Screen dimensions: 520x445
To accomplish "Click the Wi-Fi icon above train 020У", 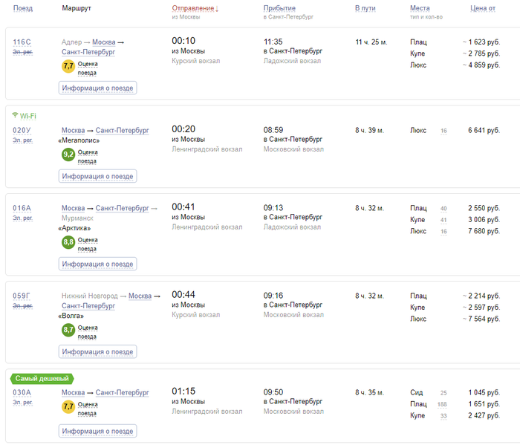I will (x=15, y=116).
